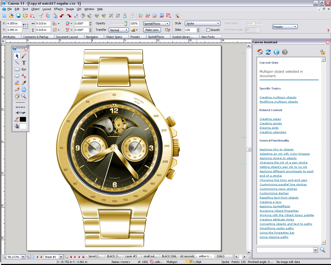Screen dimensions: 331x265
Task: Open the SpriteEffects dropdown
Action: [156, 23]
